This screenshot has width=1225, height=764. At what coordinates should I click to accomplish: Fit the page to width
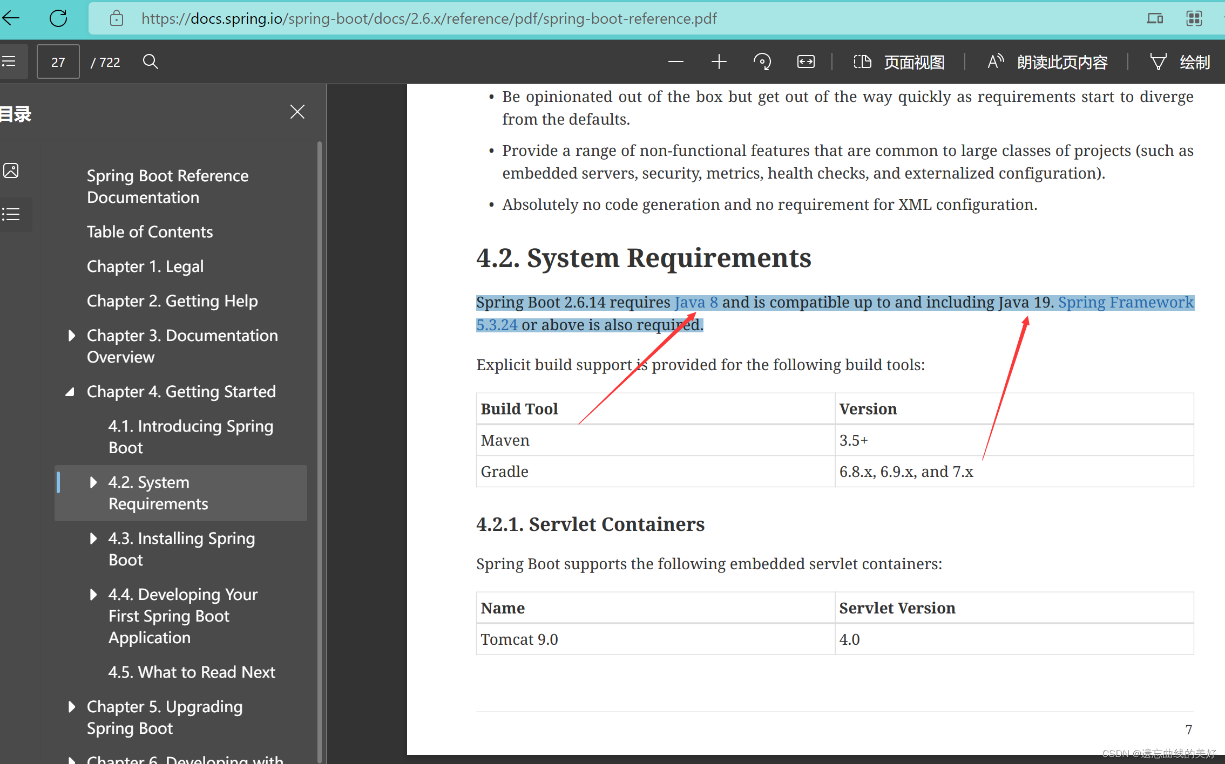(x=805, y=61)
